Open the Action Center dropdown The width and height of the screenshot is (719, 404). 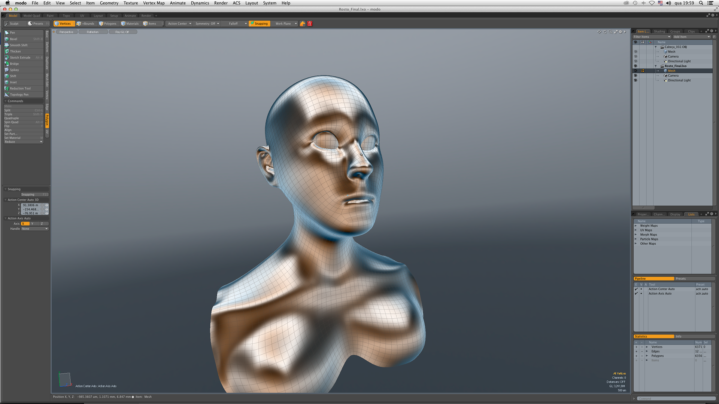179,24
